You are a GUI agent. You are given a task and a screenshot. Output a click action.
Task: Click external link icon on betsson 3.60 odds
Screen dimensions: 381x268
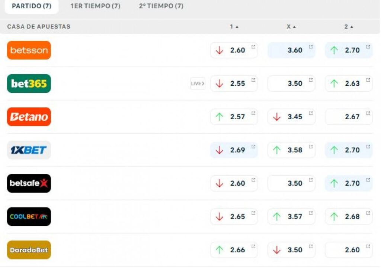click(x=311, y=46)
